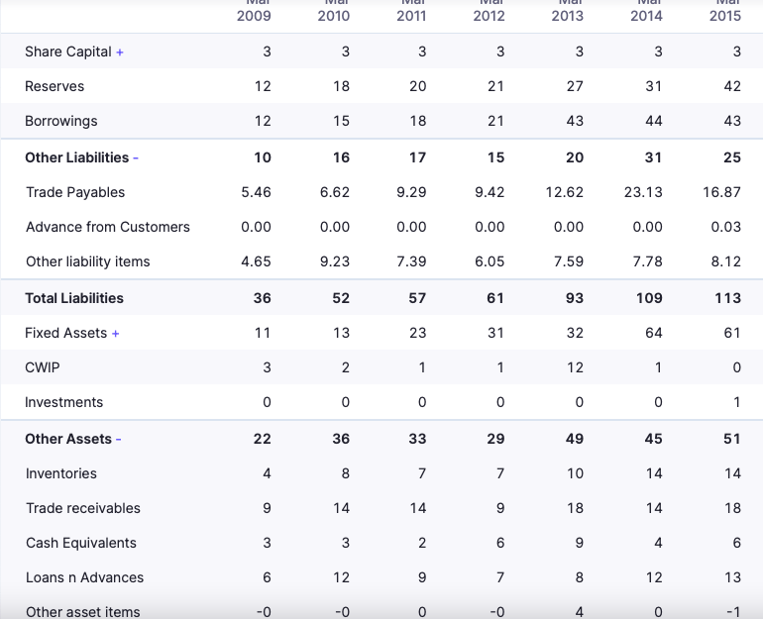Click the Mar 2009 column header
The image size is (763, 619).
coord(255,12)
